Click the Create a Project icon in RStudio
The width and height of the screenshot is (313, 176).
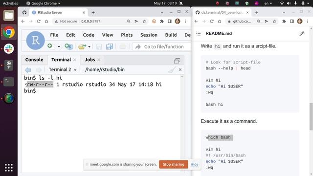coord(68,46)
